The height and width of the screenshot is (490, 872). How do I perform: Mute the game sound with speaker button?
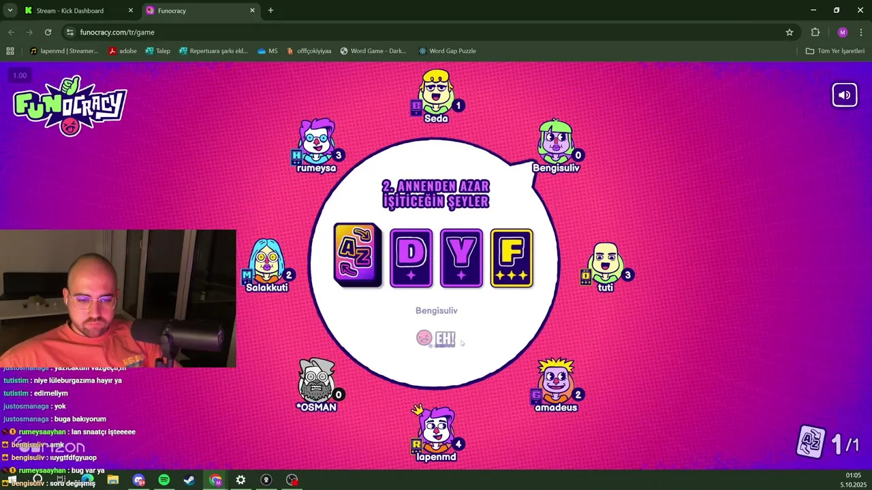[844, 95]
